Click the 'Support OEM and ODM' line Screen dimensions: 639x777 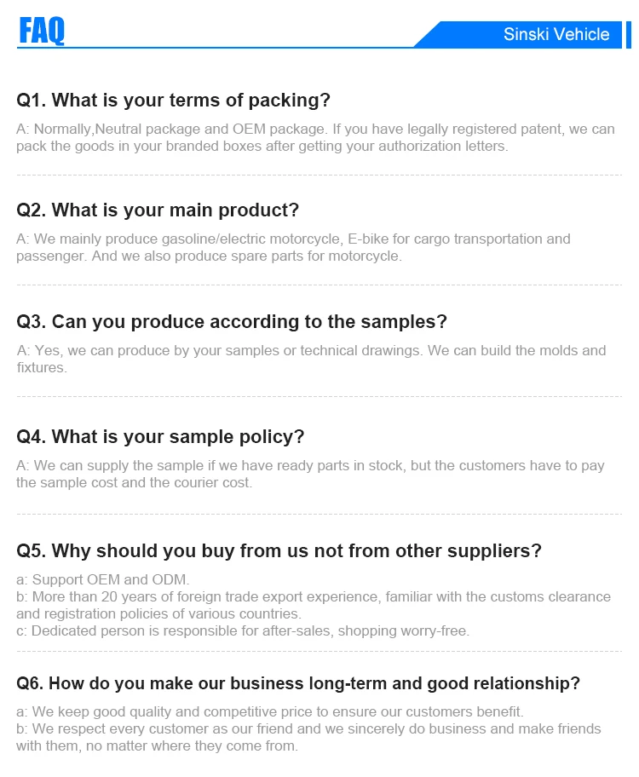[x=103, y=580]
